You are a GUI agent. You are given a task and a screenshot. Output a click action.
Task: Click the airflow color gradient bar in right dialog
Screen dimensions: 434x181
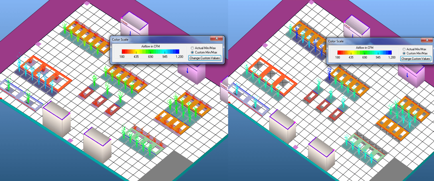364,53
